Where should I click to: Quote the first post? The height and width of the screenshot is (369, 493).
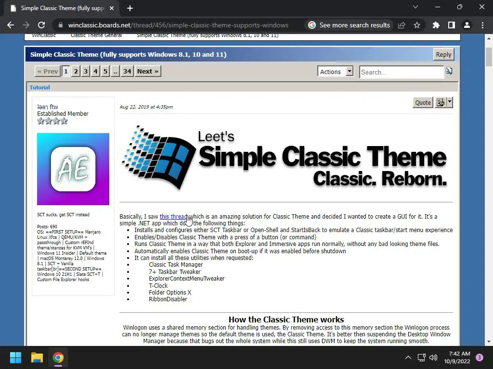pyautogui.click(x=423, y=102)
